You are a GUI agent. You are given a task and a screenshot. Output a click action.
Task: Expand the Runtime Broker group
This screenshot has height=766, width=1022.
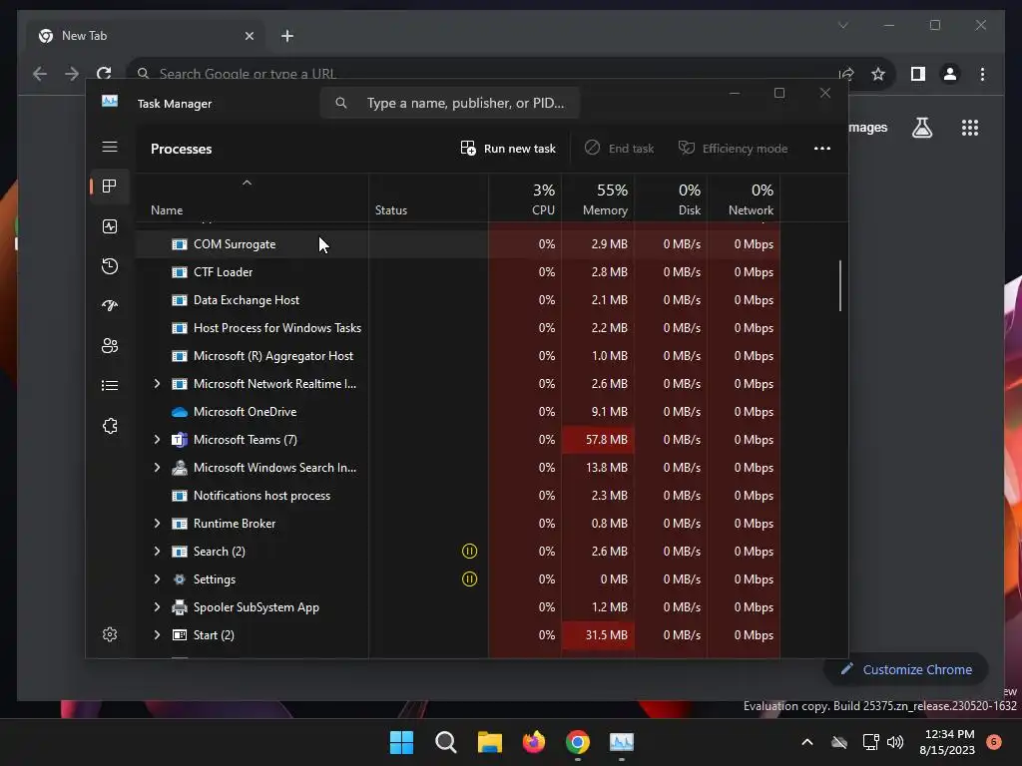(x=157, y=523)
